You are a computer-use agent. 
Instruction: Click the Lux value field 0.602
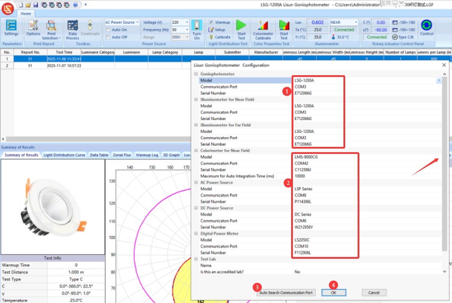[x=317, y=23]
